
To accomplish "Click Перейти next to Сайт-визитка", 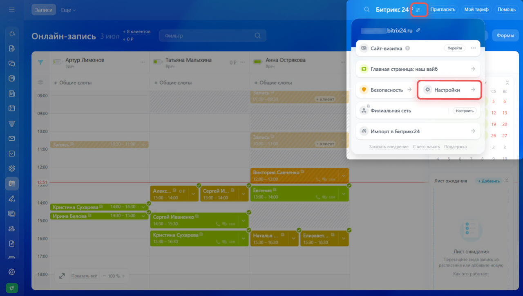I will click(455, 48).
